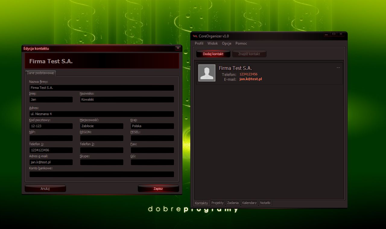Click the Nazwisko field containing Kowalski
The width and height of the screenshot is (386, 229).
(x=127, y=99)
